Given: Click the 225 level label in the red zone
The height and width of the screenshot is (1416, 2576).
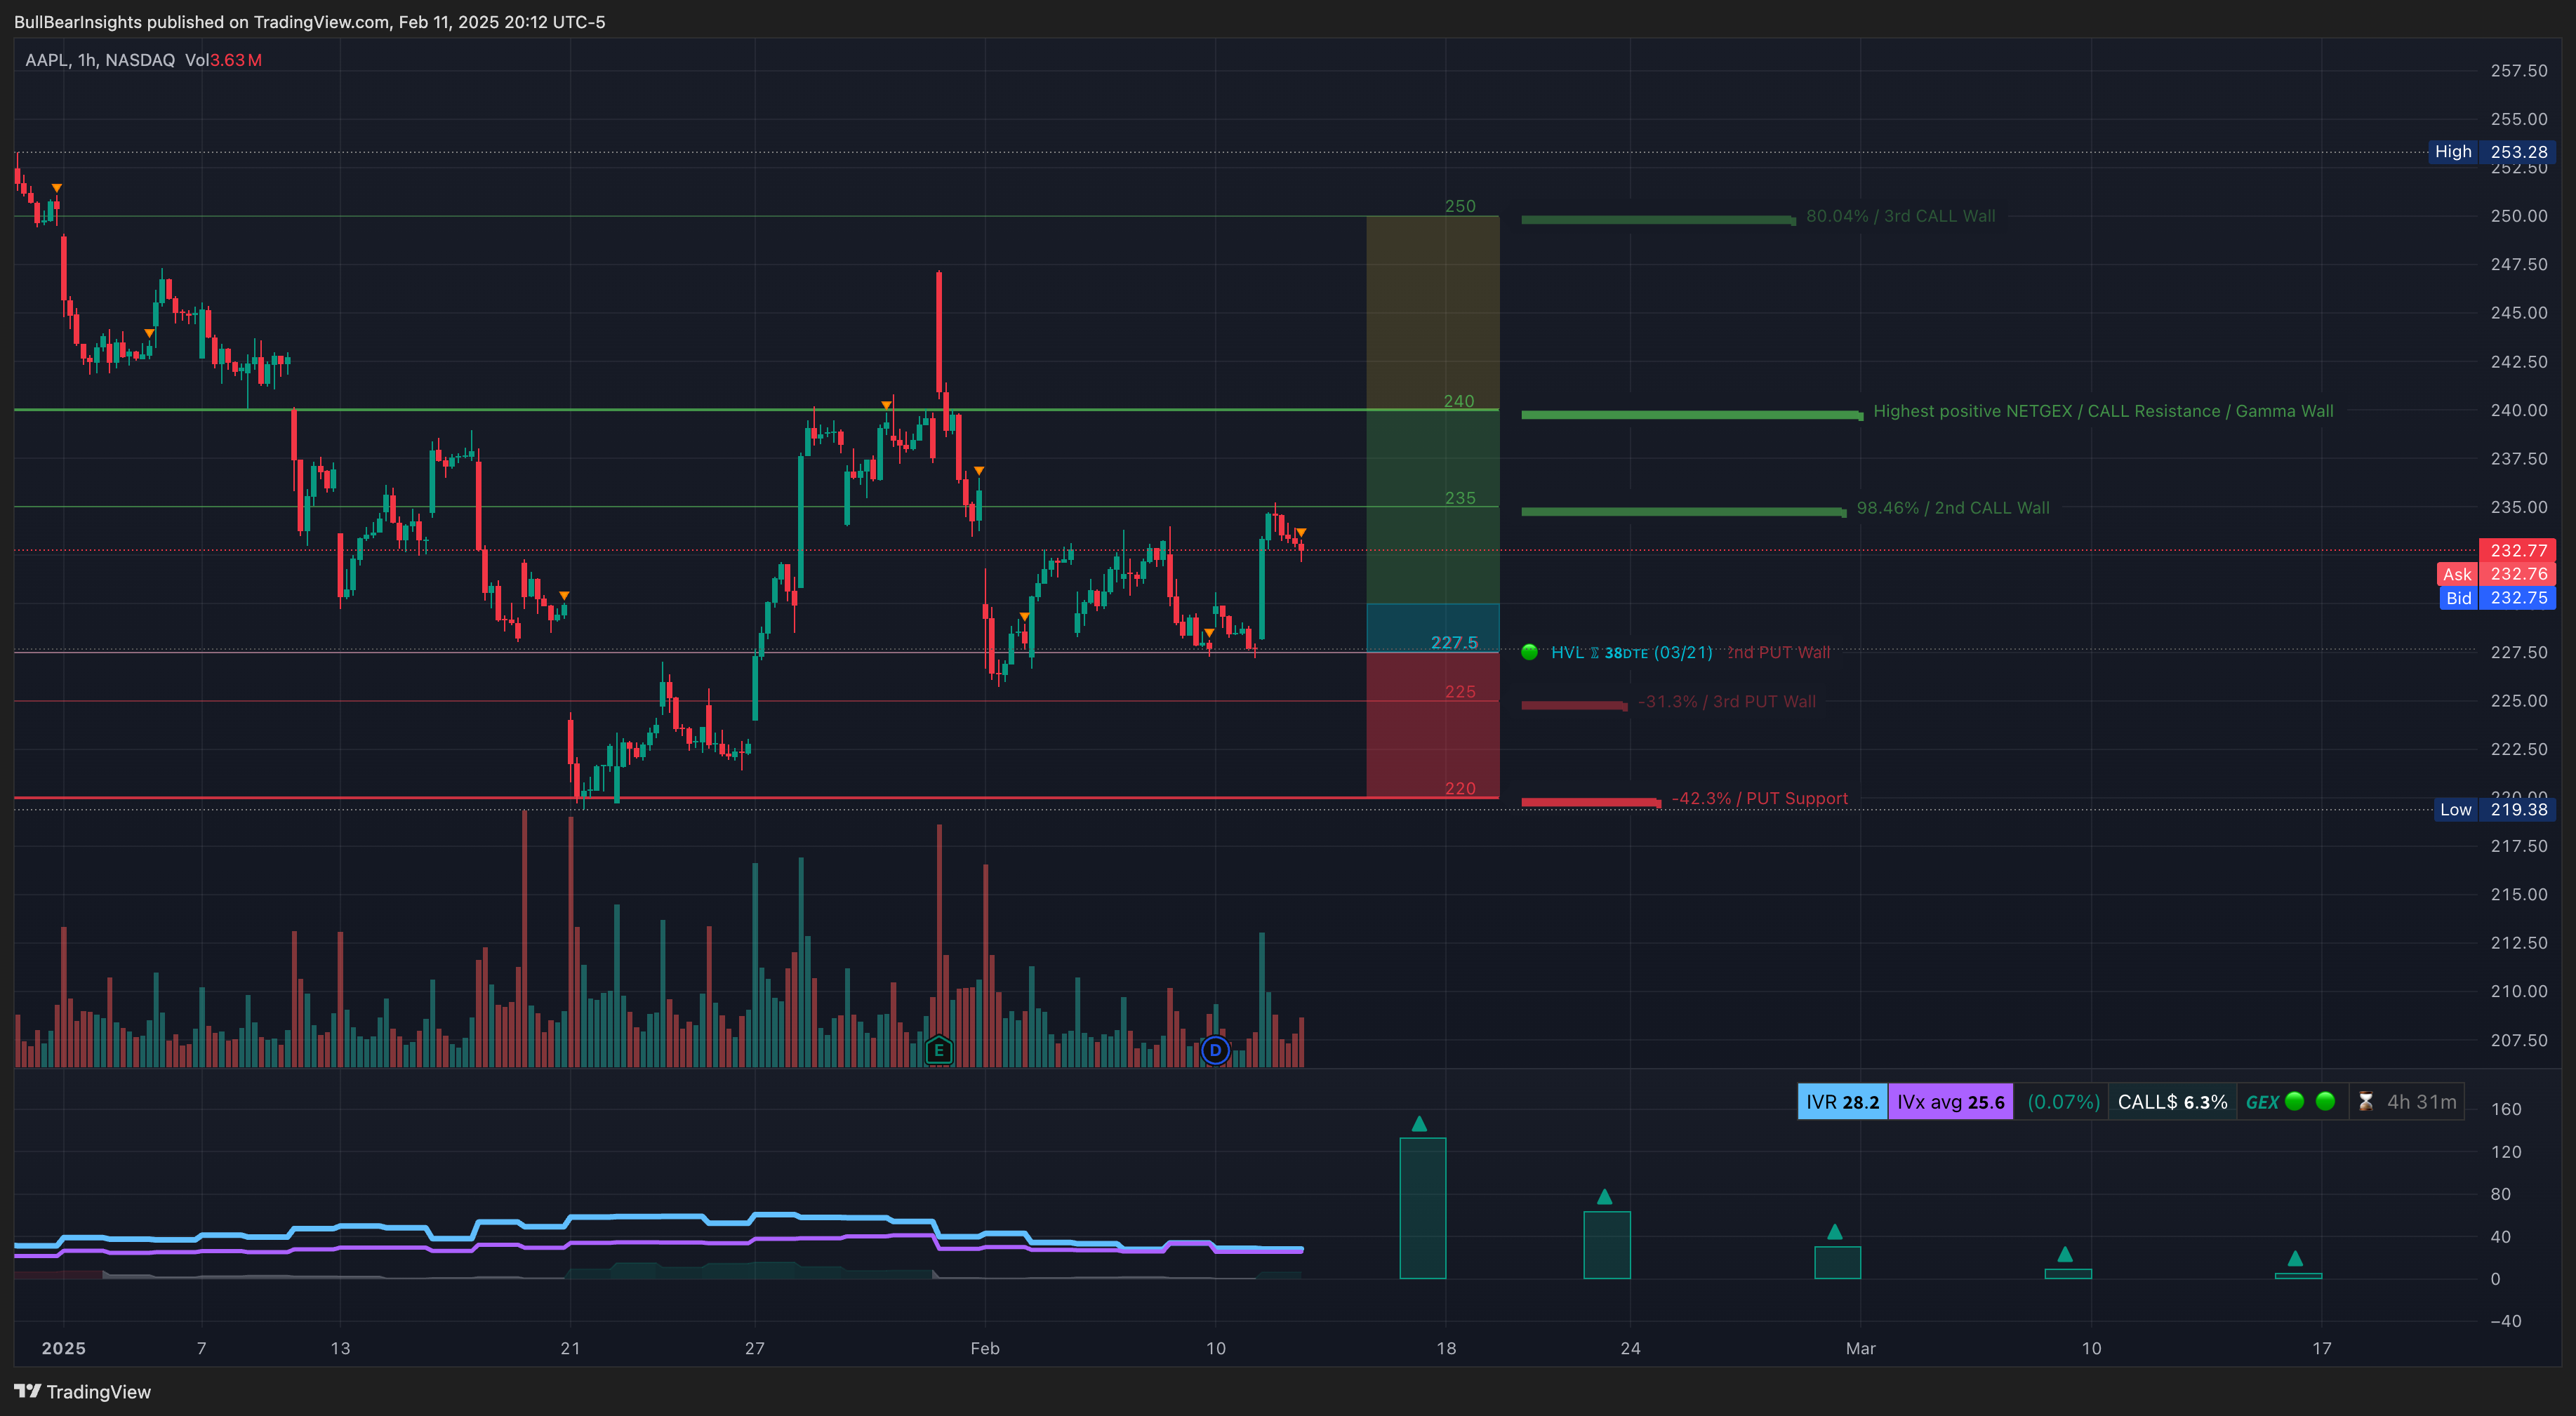Looking at the screenshot, I should pos(1460,691).
